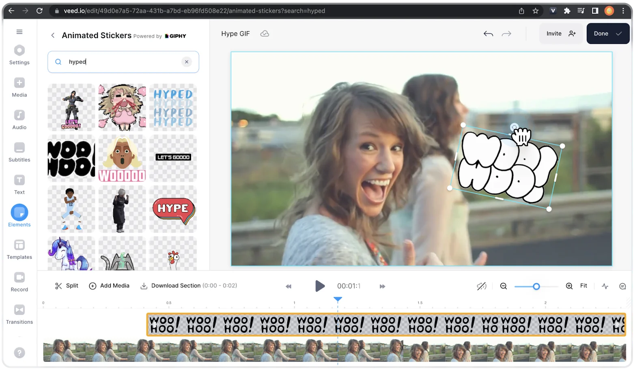This screenshot has height=370, width=635.
Task: Open the Audio panel in sidebar
Action: (19, 120)
